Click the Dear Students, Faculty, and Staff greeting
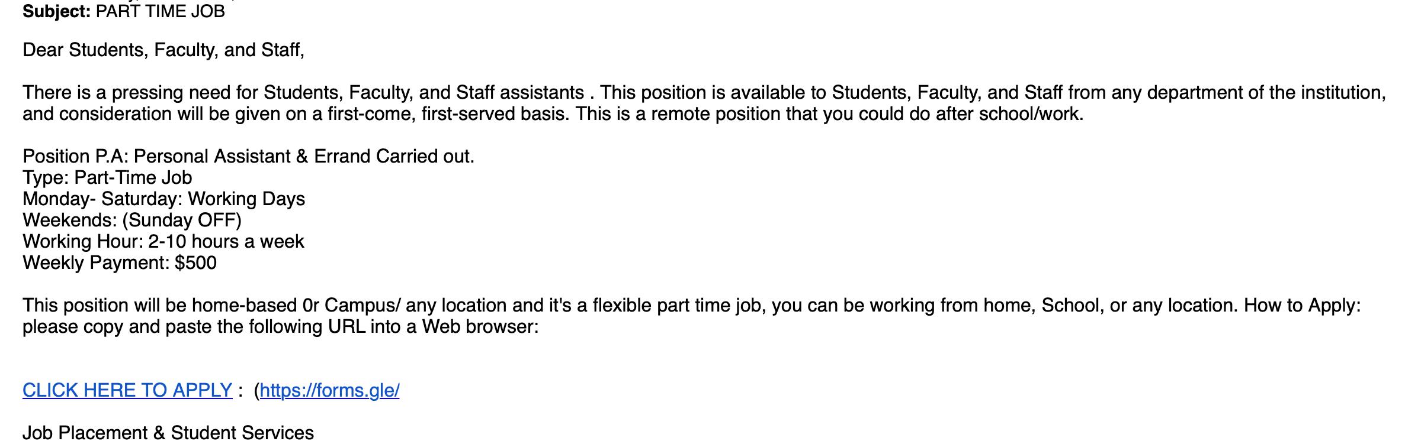The image size is (1405, 441). pos(163,50)
